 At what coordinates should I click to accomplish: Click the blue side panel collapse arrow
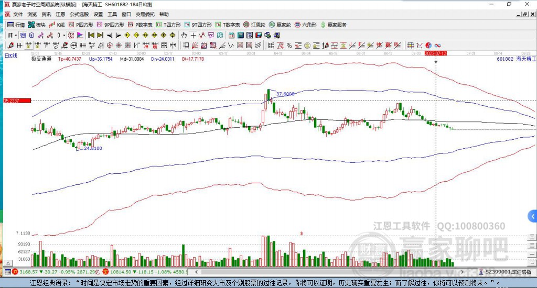(x=532, y=216)
